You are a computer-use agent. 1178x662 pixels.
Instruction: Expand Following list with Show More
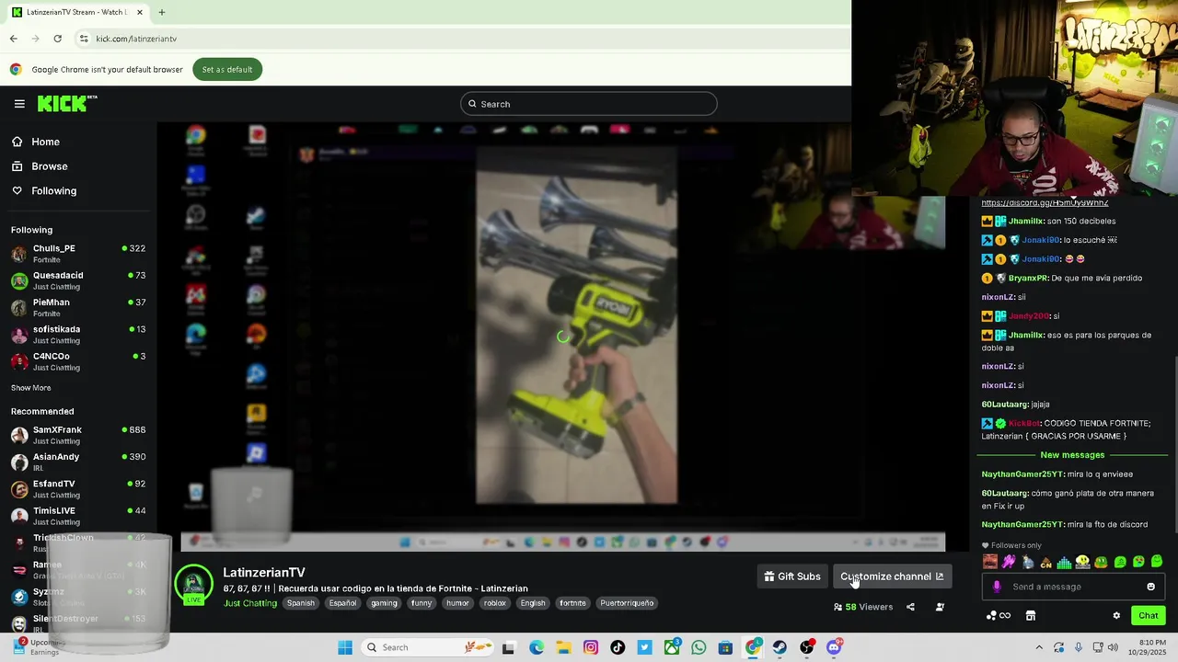(x=31, y=388)
